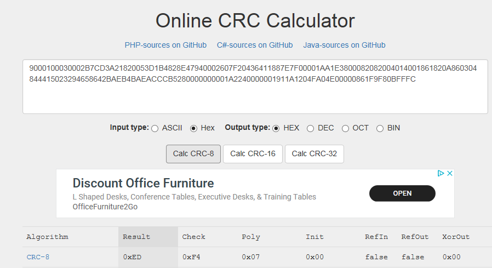Choose BIN output type
The height and width of the screenshot is (268, 492).
(380, 128)
